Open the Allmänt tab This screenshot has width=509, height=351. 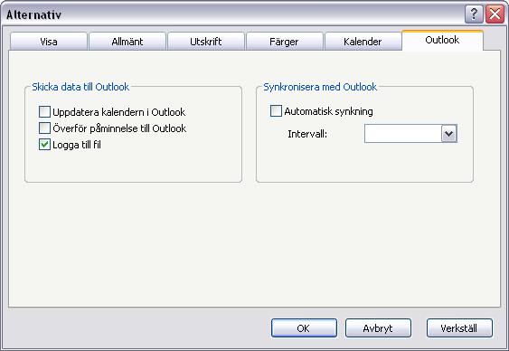pos(127,42)
